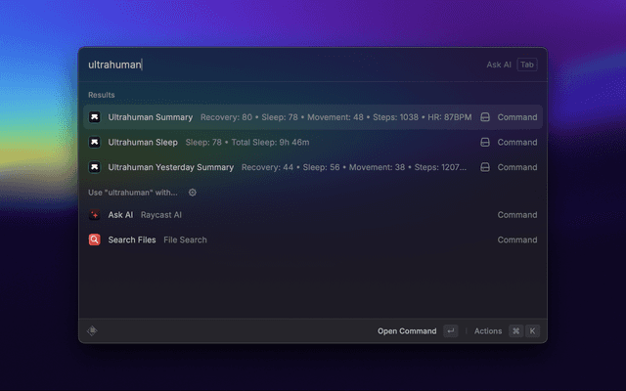Image resolution: width=626 pixels, height=391 pixels.
Task: Click the red Search Files magnifier icon
Action: [x=94, y=239]
